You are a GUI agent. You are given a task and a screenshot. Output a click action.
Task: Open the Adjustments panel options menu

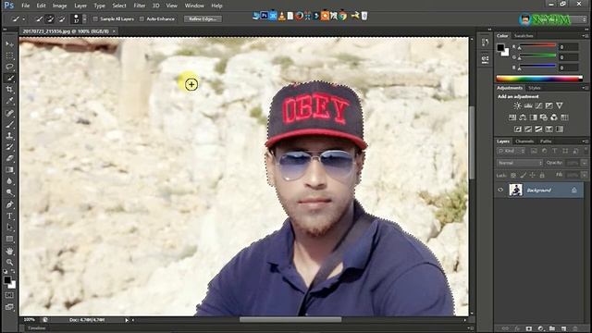[x=585, y=88]
